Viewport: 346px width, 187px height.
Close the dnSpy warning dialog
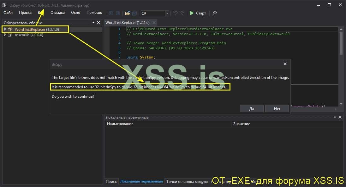click(x=285, y=64)
